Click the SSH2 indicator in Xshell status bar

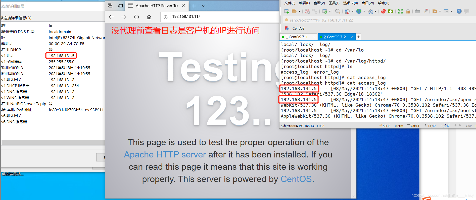point(385,126)
